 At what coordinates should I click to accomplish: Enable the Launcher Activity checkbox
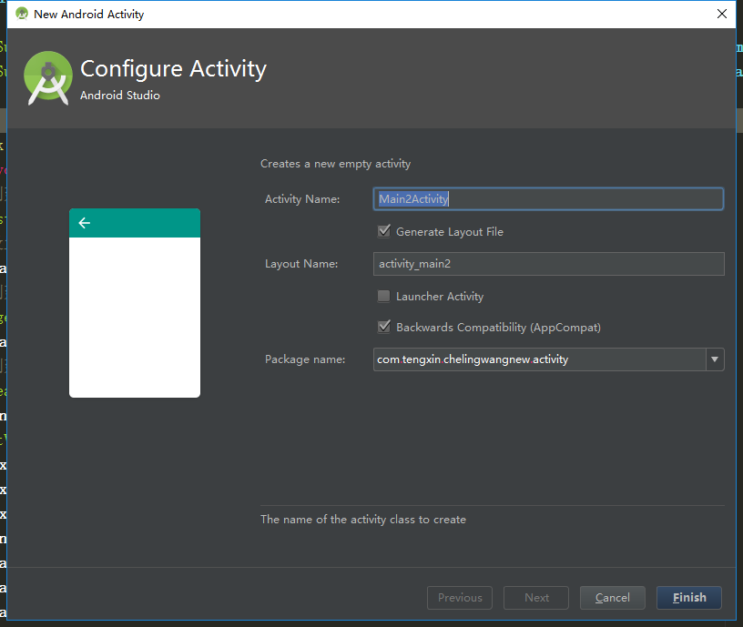coord(384,296)
